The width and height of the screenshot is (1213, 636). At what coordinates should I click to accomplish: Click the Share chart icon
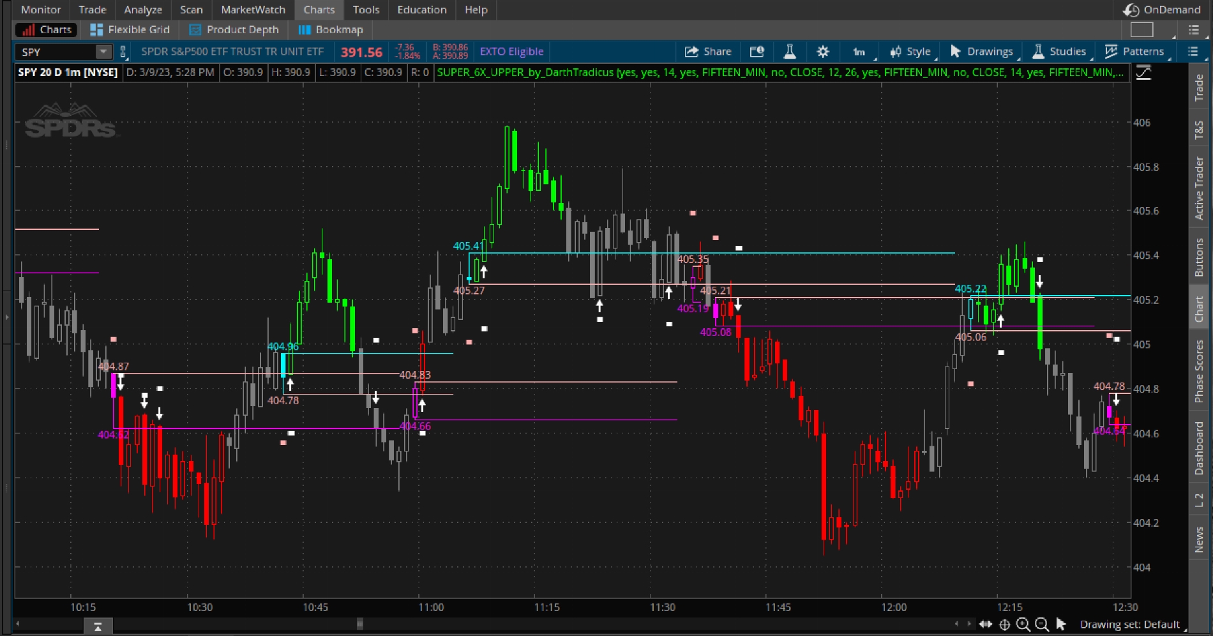click(708, 52)
